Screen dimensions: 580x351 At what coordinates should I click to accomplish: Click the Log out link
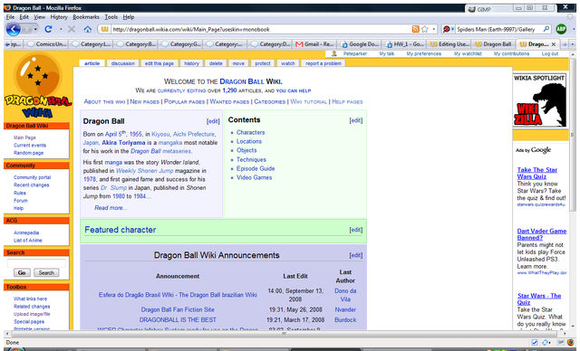550,54
